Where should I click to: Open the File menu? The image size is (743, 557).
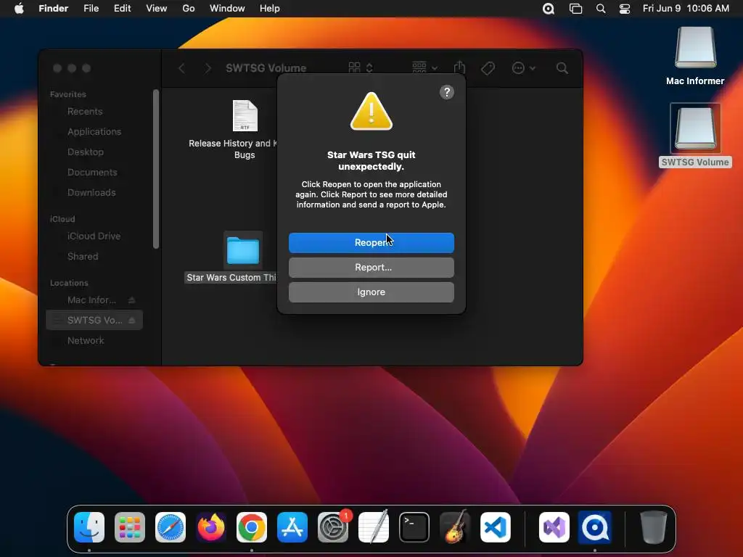[x=91, y=9]
